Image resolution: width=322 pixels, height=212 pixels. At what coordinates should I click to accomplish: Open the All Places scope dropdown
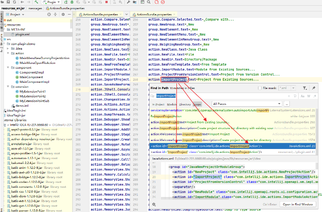[247, 104]
